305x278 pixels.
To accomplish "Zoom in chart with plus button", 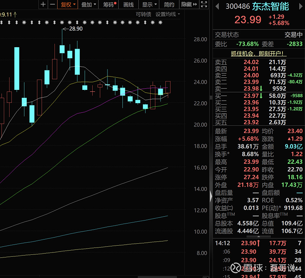I will [43, 4].
